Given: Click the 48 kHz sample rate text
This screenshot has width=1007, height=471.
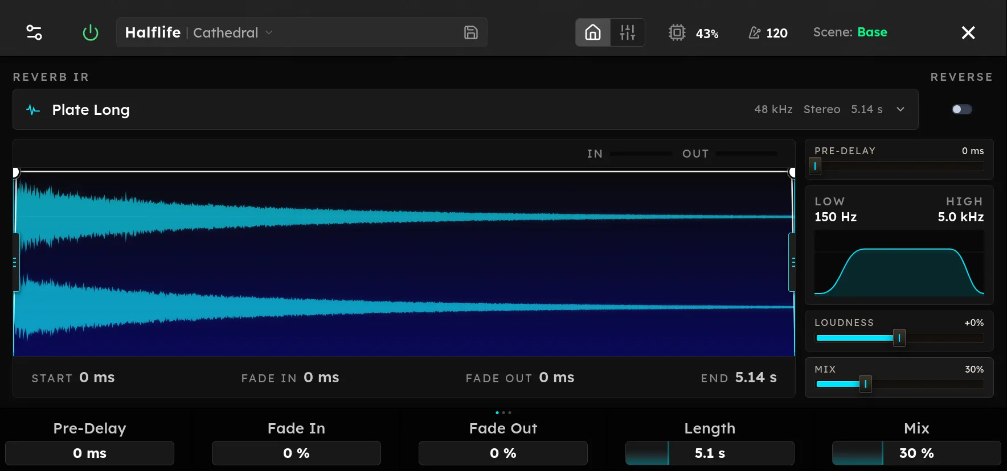Looking at the screenshot, I should click(773, 109).
